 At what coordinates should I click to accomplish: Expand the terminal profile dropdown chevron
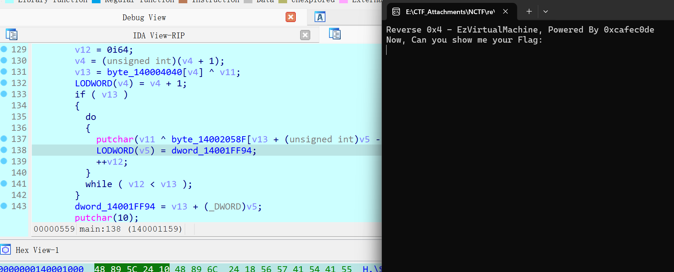pos(546,12)
